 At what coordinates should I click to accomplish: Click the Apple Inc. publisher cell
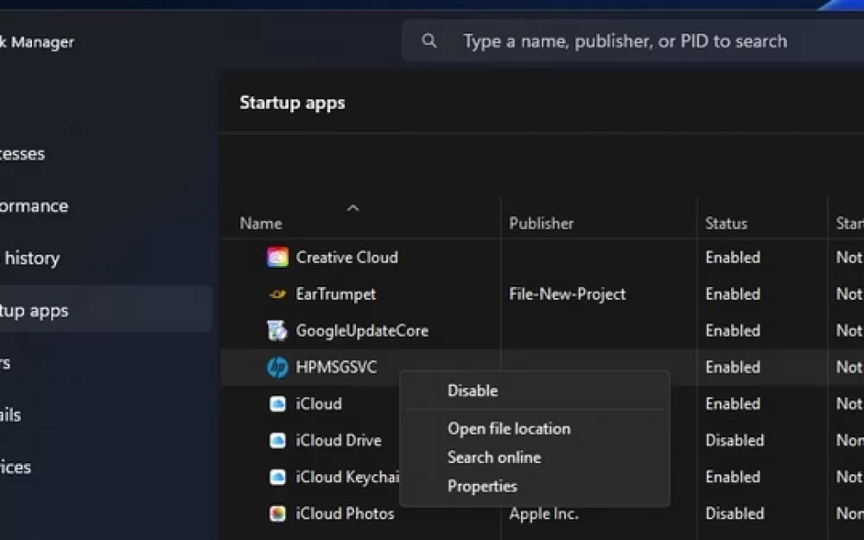[x=543, y=513]
